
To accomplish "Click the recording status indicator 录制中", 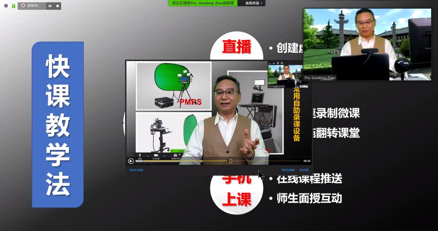I will tap(31, 6).
